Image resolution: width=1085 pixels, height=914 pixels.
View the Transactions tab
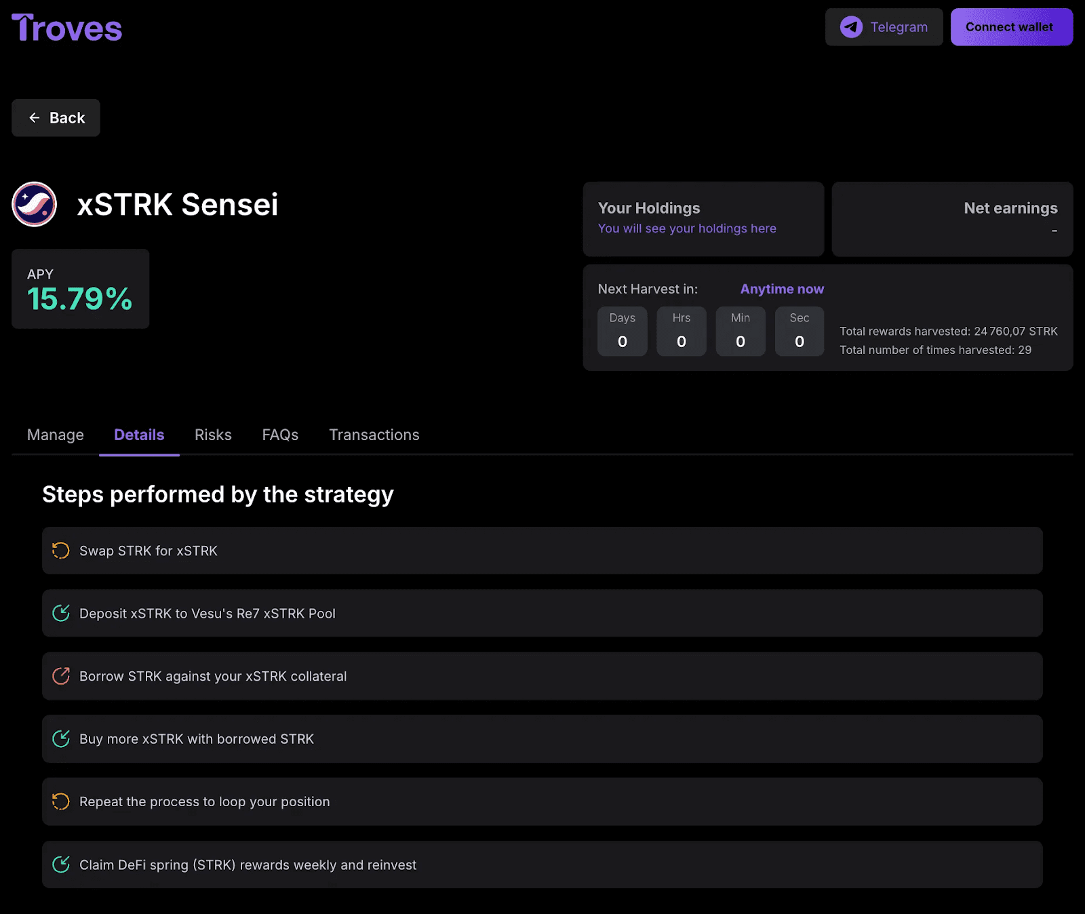tap(374, 435)
